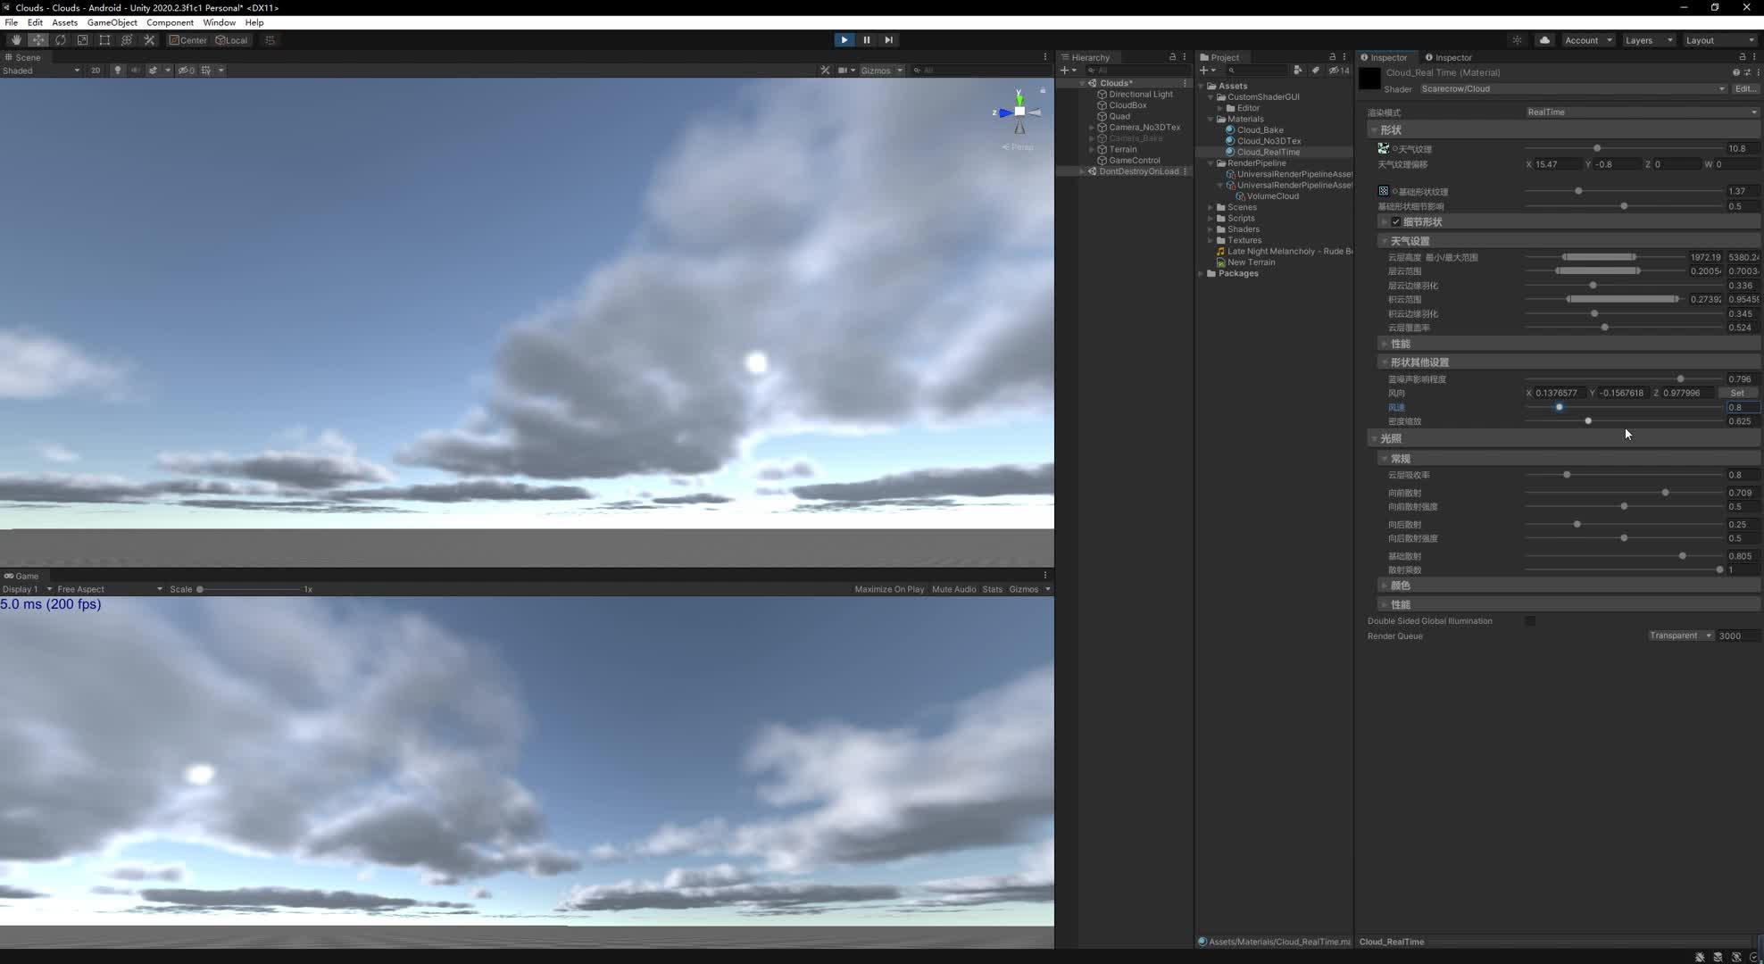Click the Gizmos eye icon in Scene toolbar
The image size is (1764, 964).
pyautogui.click(x=184, y=71)
